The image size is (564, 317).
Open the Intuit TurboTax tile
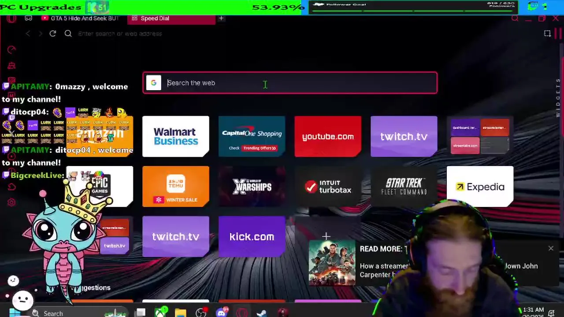click(328, 186)
